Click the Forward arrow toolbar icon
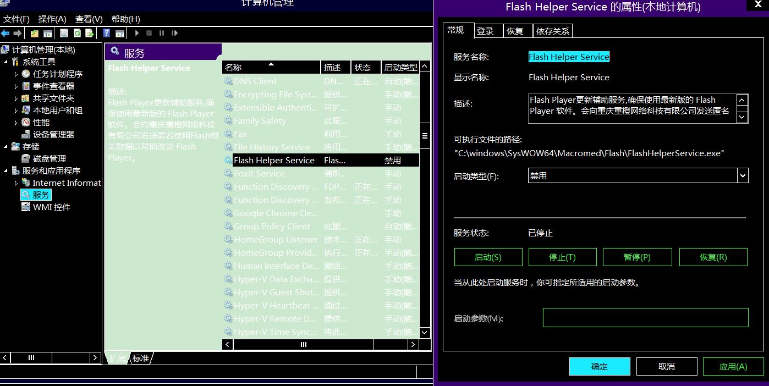The height and width of the screenshot is (386, 769). [x=17, y=33]
